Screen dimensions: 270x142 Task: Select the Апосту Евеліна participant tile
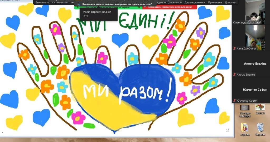(x=252, y=64)
